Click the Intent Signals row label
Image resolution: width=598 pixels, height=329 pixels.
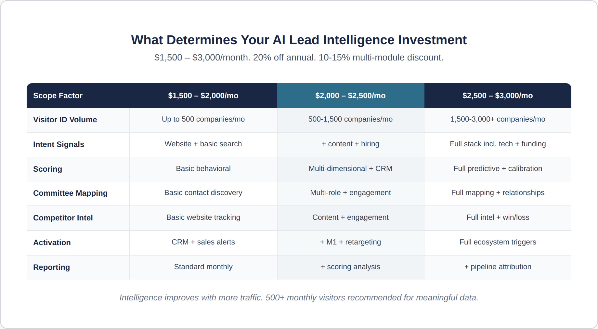58,144
